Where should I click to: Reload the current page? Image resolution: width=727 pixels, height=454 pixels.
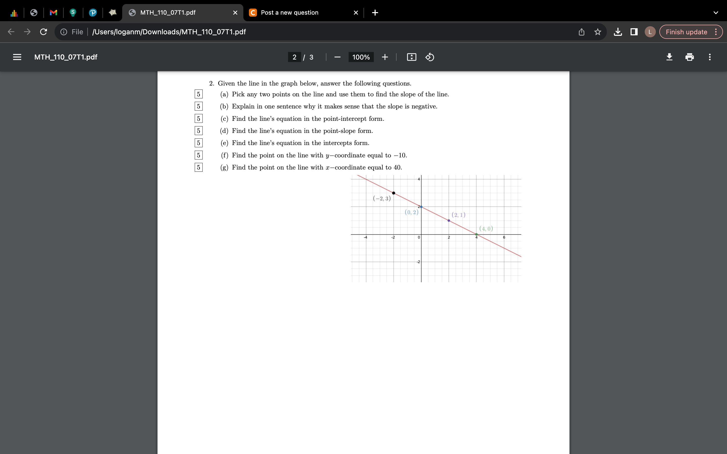44,32
